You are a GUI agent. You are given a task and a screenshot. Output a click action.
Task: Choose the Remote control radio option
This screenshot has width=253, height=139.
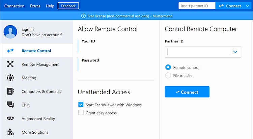point(168,67)
